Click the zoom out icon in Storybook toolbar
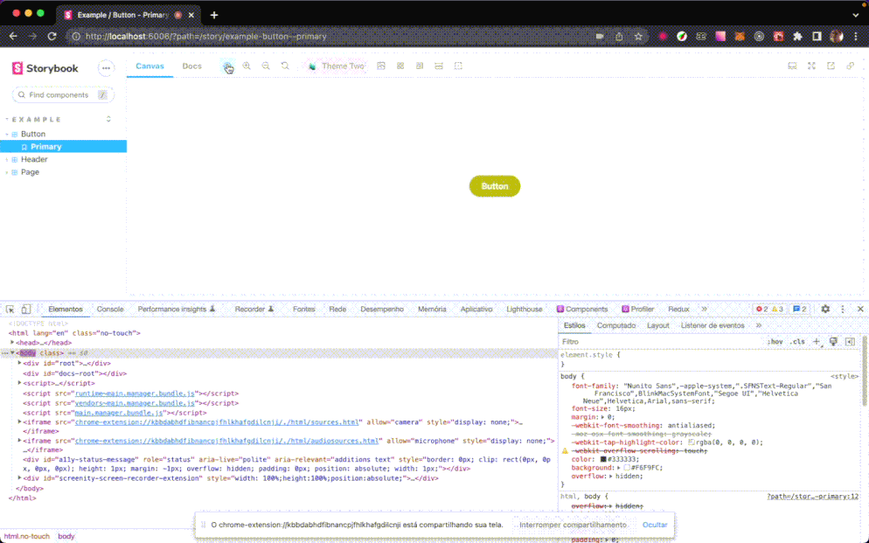The image size is (869, 543). [266, 66]
